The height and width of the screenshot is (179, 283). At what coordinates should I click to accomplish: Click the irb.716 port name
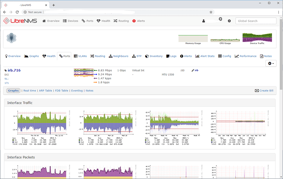coord(14,70)
